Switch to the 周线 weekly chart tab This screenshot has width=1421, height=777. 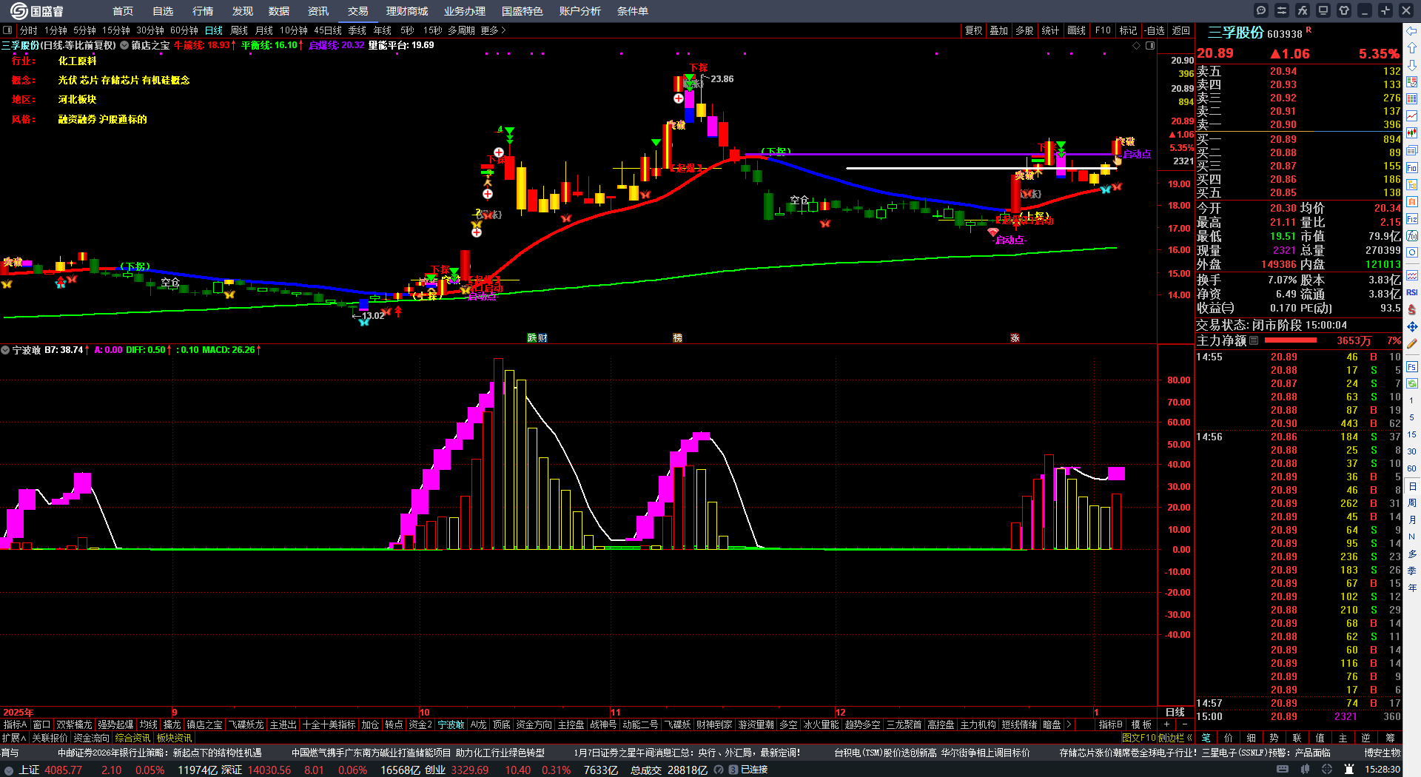click(x=239, y=30)
